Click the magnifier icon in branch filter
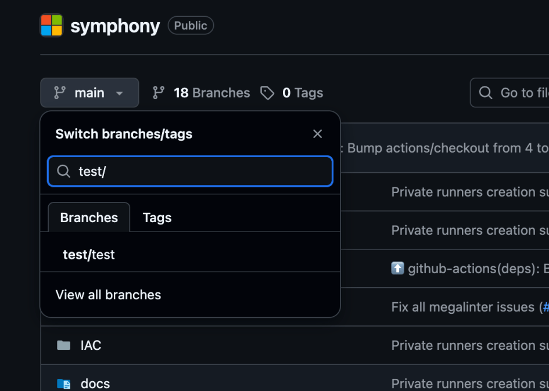Image resolution: width=549 pixels, height=391 pixels. tap(63, 171)
